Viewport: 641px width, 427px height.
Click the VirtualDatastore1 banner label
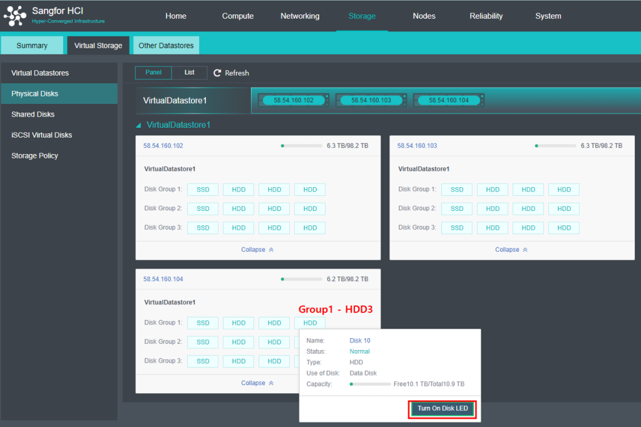(175, 100)
